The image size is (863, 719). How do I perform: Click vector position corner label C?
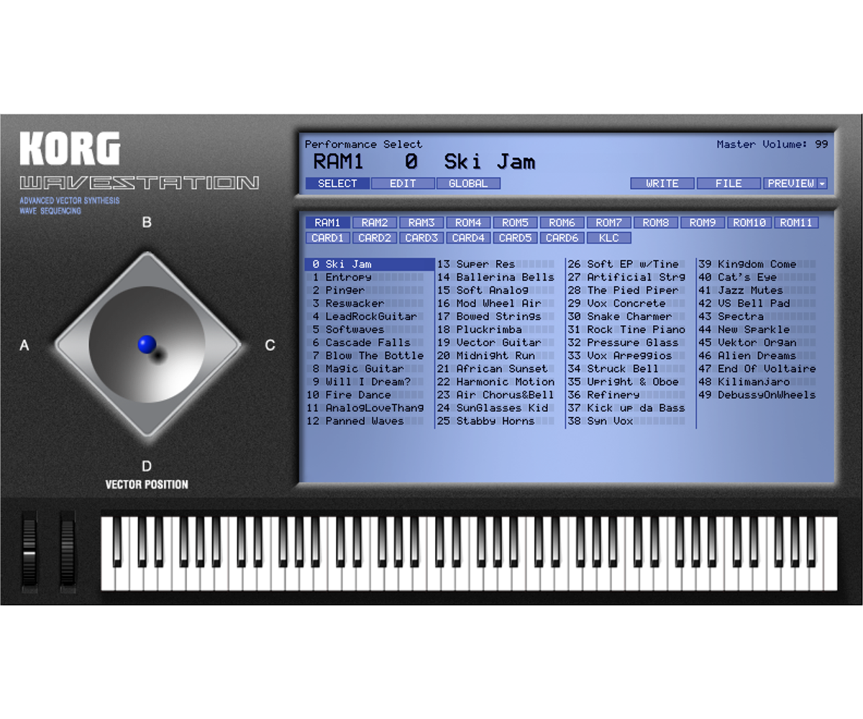click(270, 345)
